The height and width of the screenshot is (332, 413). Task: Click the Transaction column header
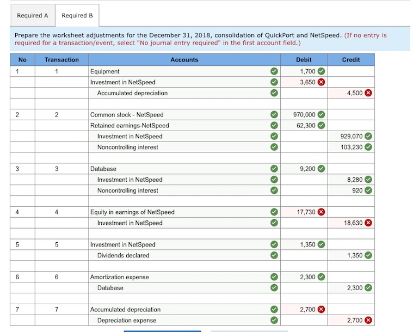pyautogui.click(x=61, y=60)
